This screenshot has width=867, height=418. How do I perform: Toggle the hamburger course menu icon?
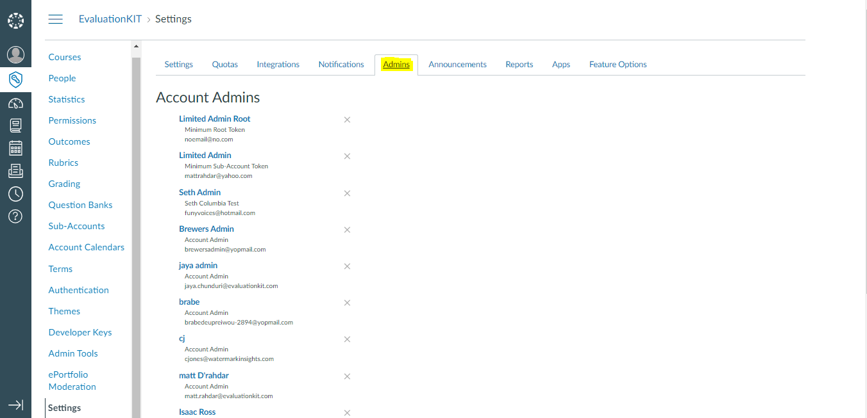pyautogui.click(x=56, y=19)
